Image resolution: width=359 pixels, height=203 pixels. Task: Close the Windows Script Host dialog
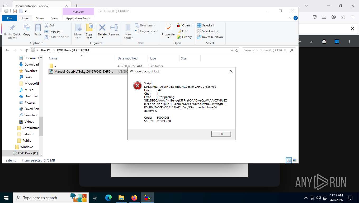(231, 71)
